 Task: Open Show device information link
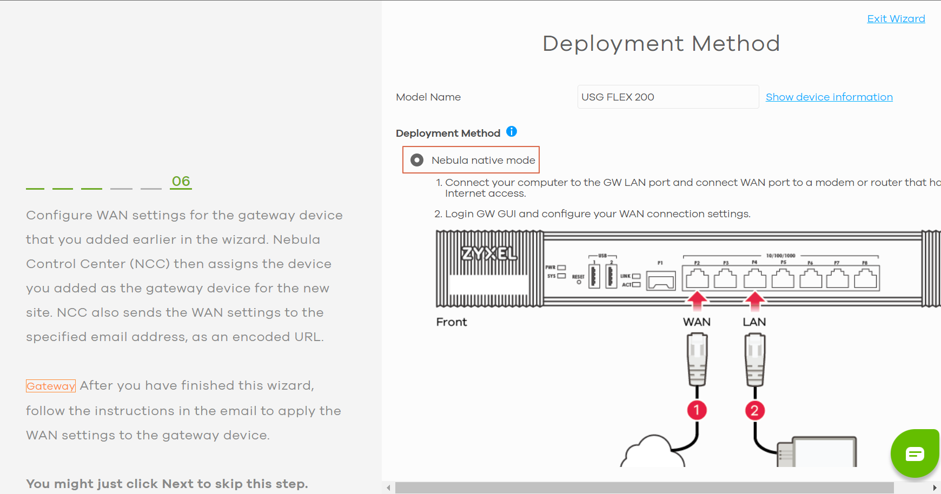coord(829,97)
